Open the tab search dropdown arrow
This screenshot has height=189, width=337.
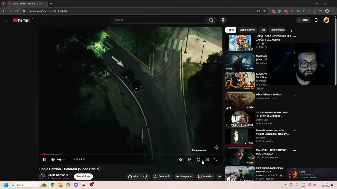coord(3,4)
